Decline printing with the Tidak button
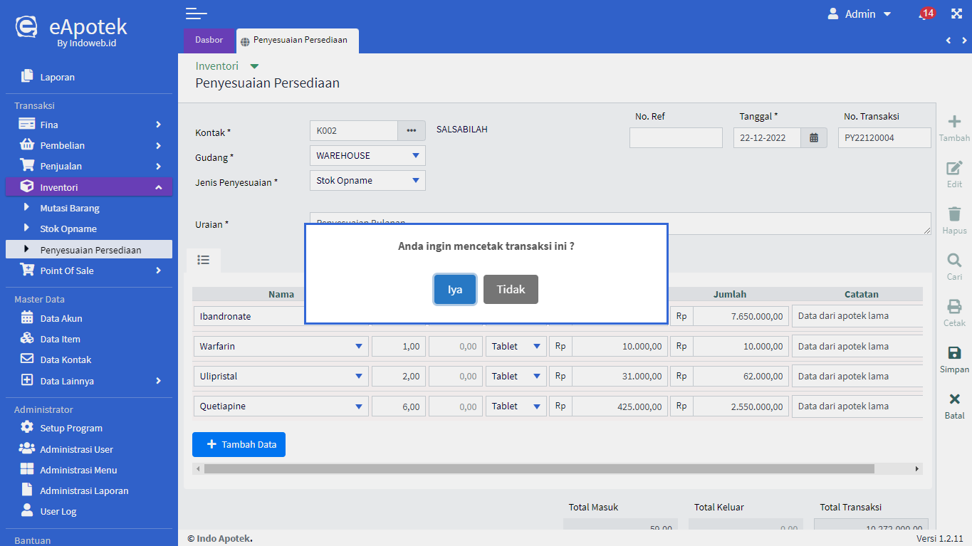Viewport: 972px width, 546px height. (x=511, y=290)
